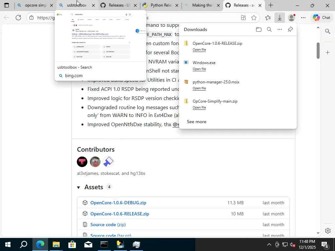Click page vertical scrollbar thumb
This screenshot has height=251, width=335.
[318, 50]
